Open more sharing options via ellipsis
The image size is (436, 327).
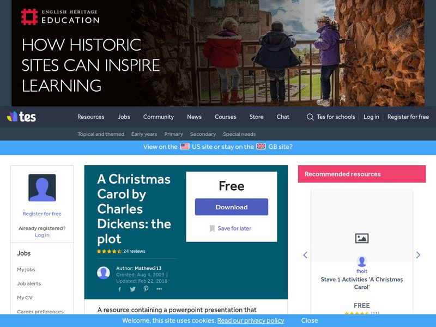pyautogui.click(x=159, y=289)
